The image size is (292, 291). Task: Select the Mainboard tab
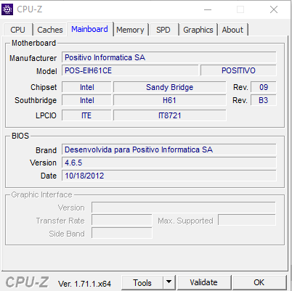(89, 29)
